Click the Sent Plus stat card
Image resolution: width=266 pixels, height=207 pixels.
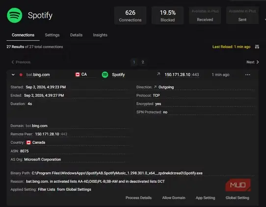point(242,16)
